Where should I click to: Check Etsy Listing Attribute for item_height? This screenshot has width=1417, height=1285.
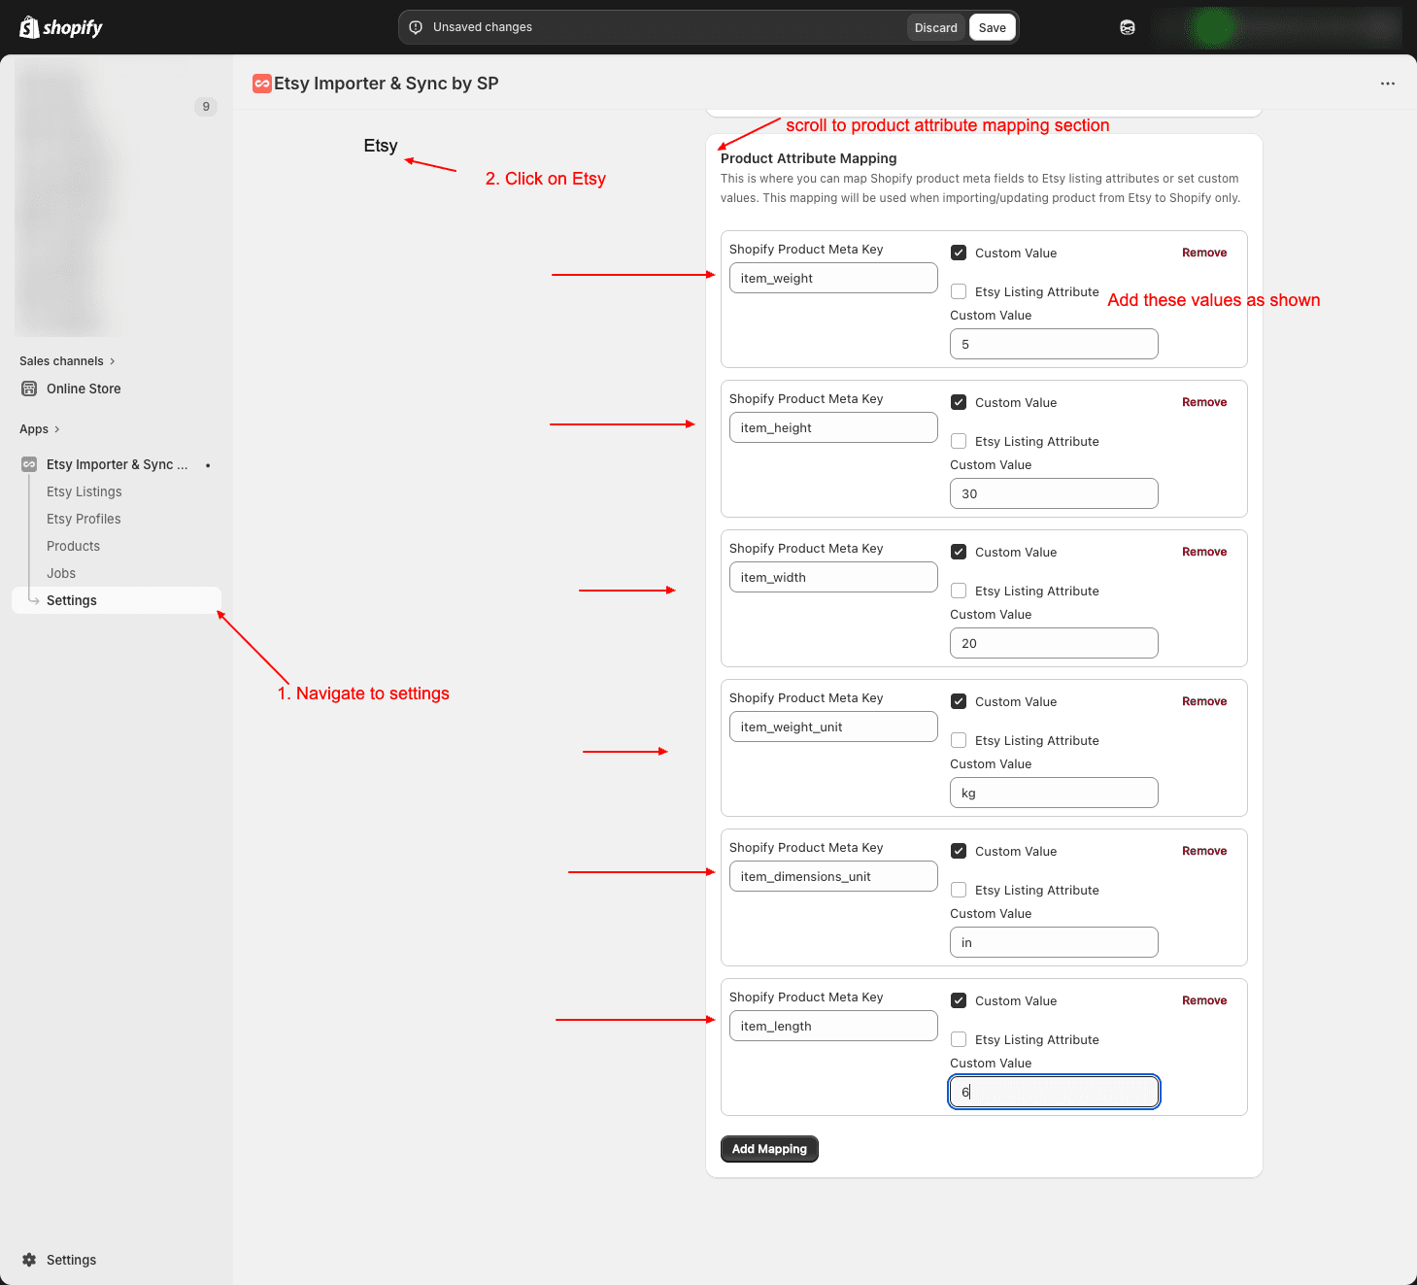(959, 441)
